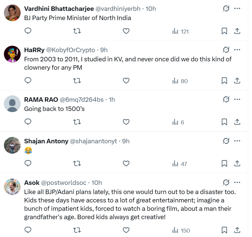
Task: Like the tweet by RAMA RAO
Action: [126, 122]
